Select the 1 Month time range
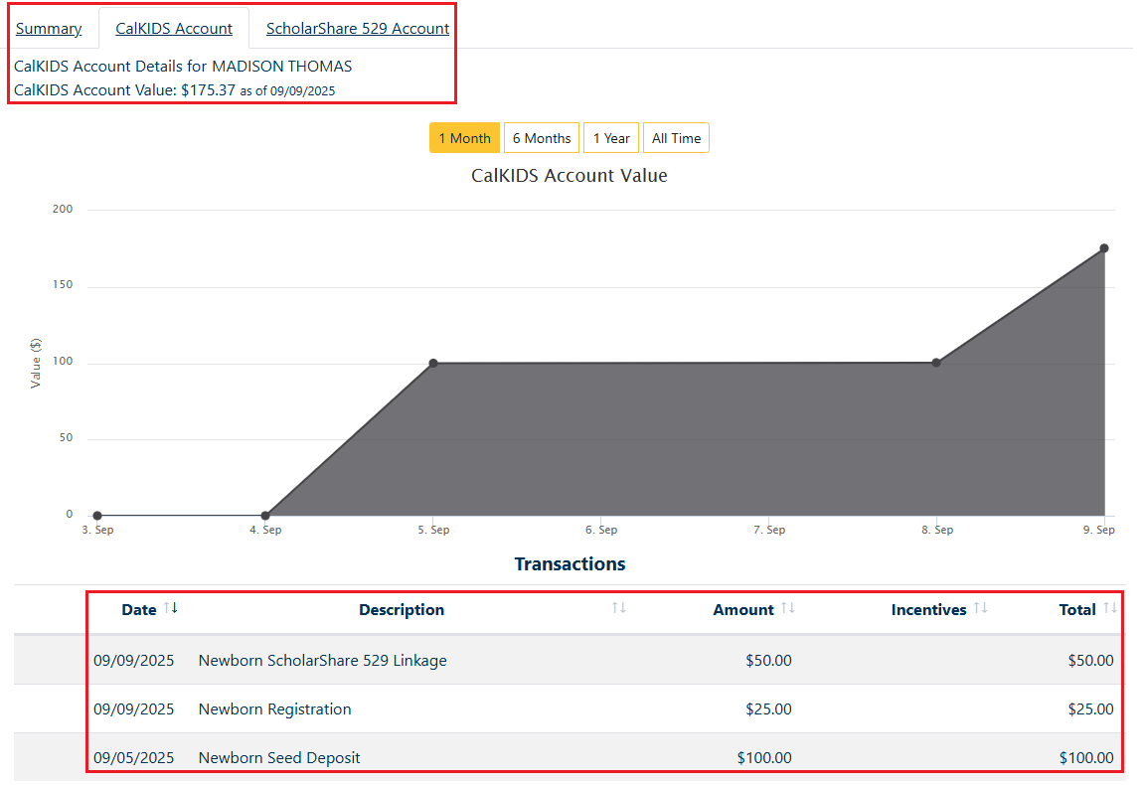 464,138
